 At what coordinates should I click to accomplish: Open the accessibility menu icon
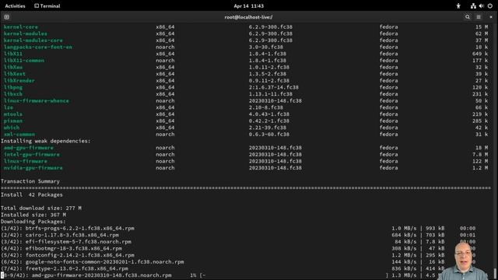tap(458, 6)
